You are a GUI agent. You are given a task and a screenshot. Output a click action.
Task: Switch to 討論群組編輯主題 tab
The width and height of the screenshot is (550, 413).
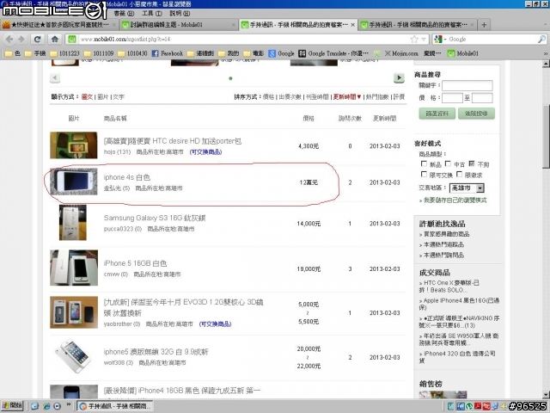click(x=177, y=25)
